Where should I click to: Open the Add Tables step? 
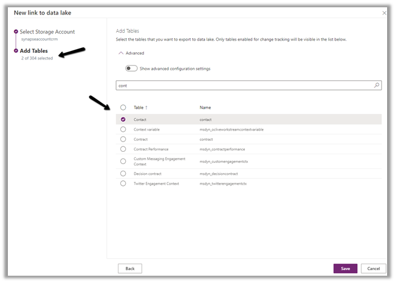34,50
